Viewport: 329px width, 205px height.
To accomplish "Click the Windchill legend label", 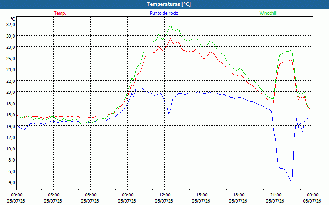I will click(x=268, y=13).
